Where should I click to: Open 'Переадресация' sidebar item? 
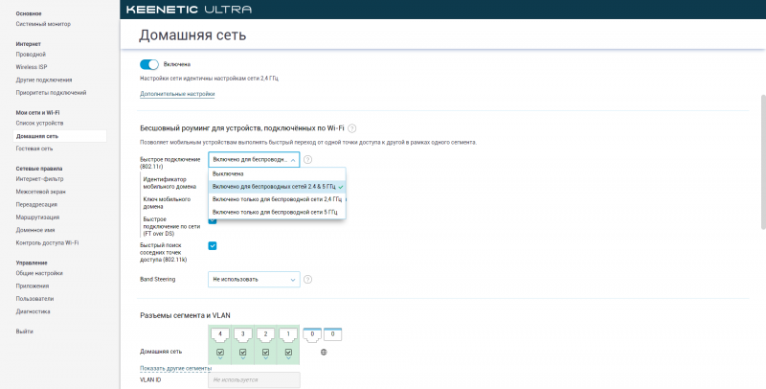(x=36, y=204)
